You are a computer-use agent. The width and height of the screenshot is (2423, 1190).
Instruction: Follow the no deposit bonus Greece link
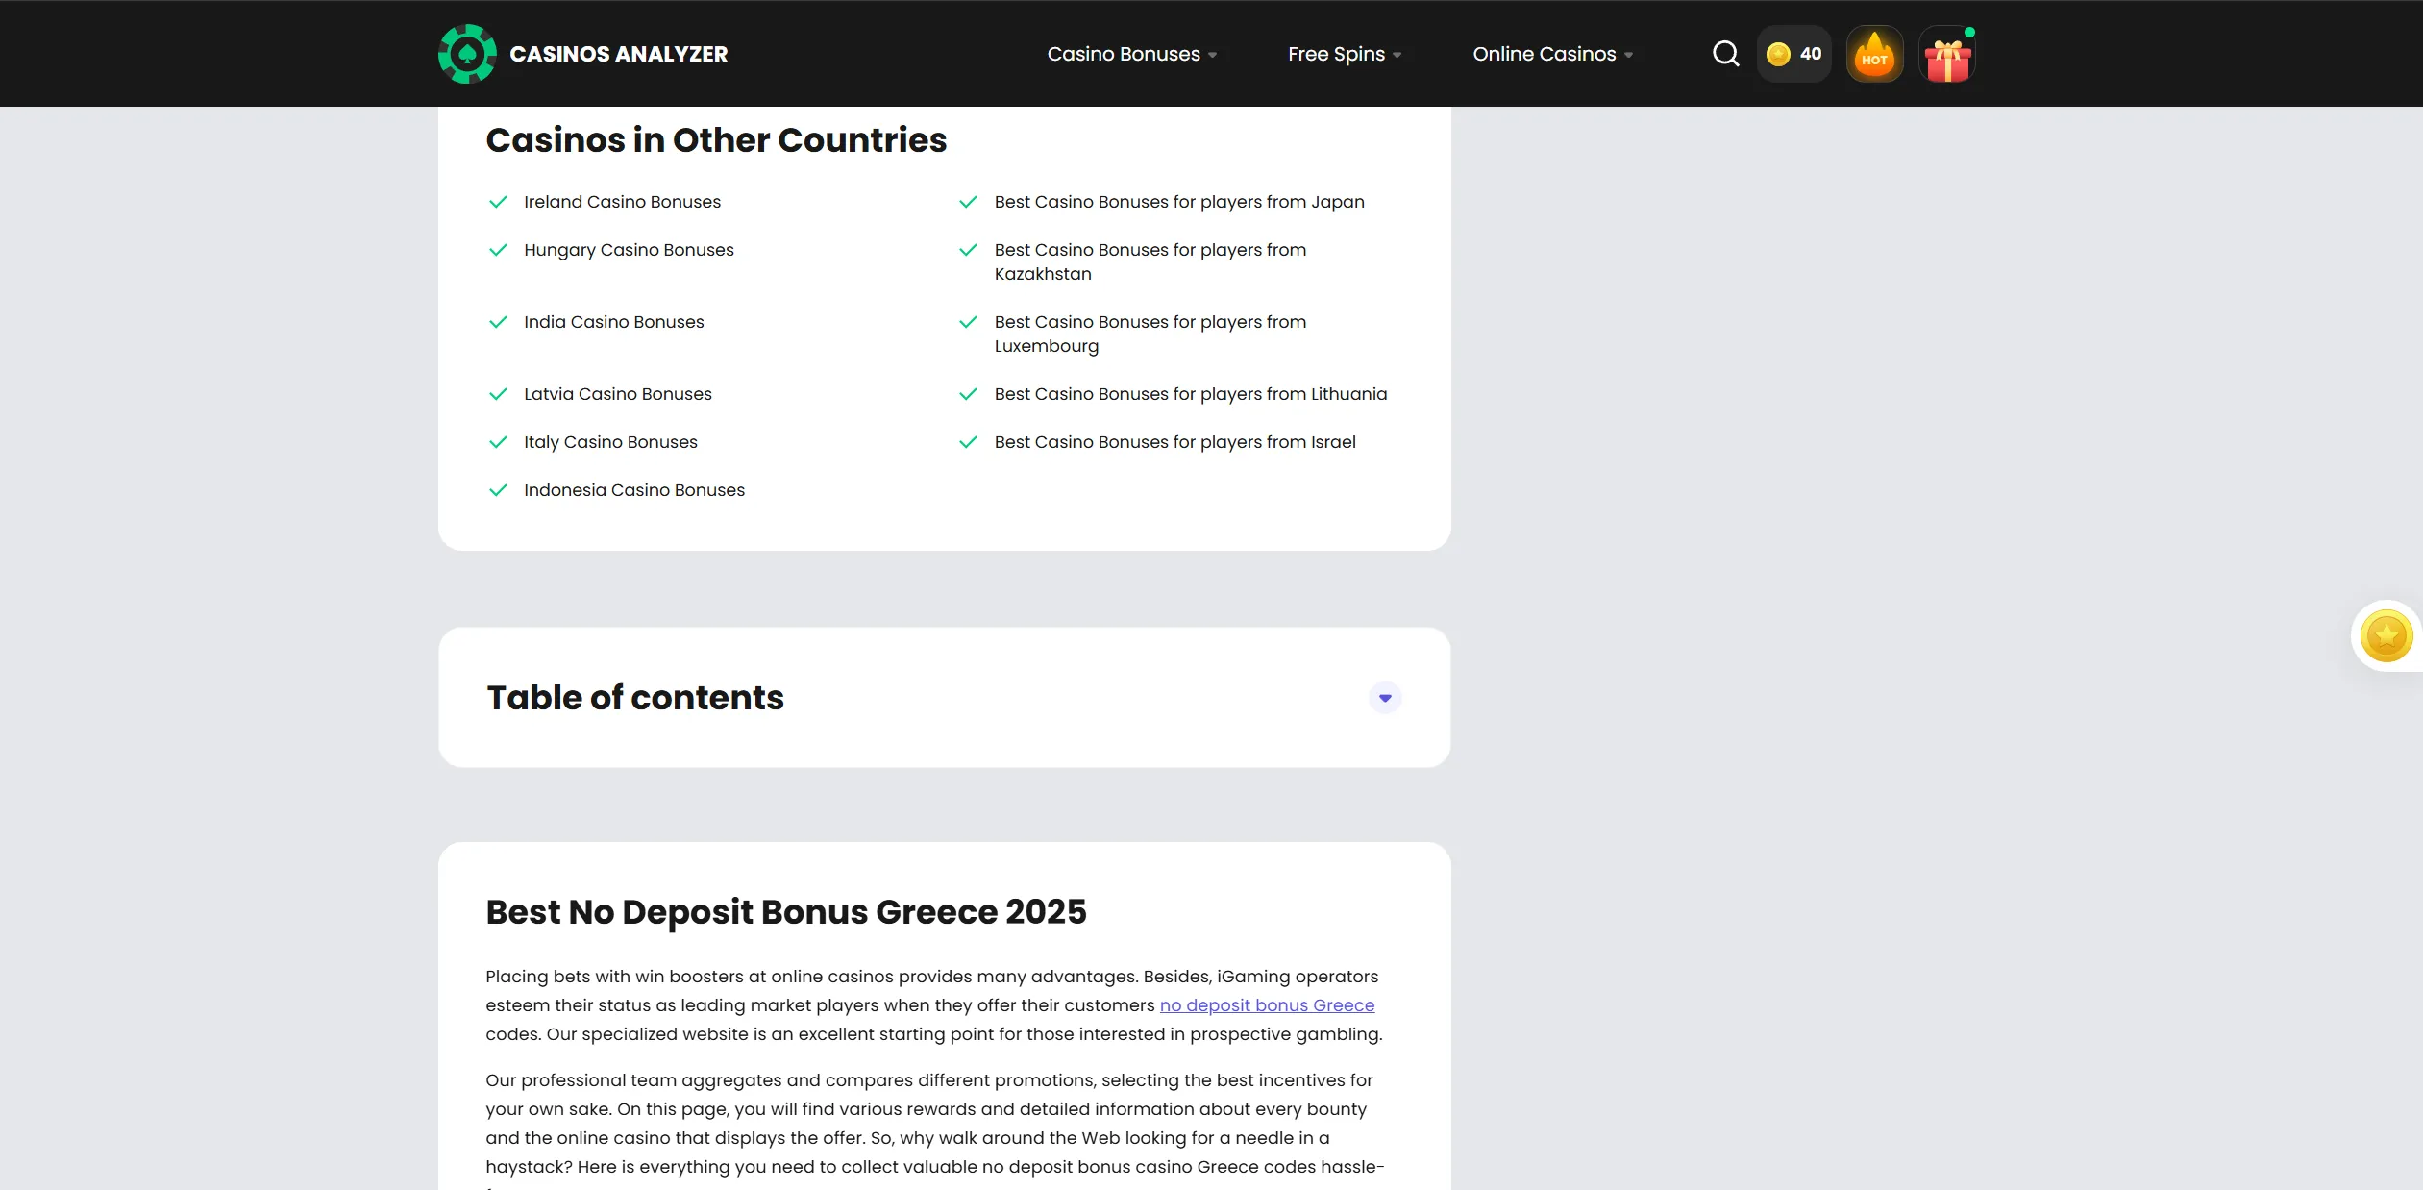(1267, 1005)
